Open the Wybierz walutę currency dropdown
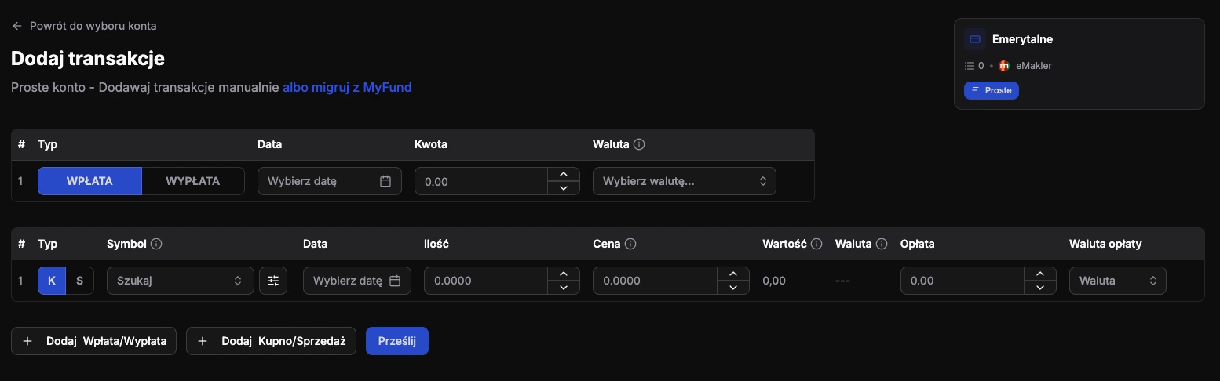Screen dimensions: 1220x381 (x=684, y=181)
